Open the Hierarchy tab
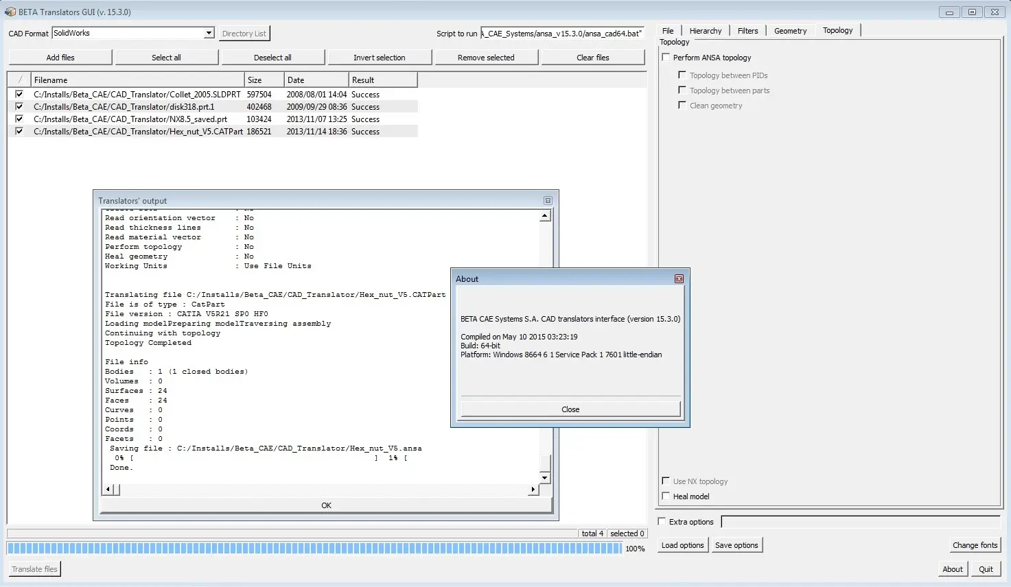The image size is (1011, 587). [706, 31]
